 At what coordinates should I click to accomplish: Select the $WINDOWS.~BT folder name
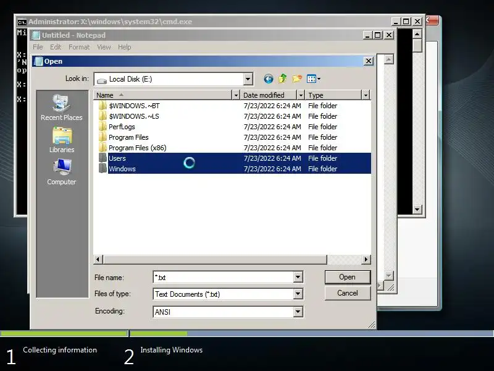tap(134, 106)
